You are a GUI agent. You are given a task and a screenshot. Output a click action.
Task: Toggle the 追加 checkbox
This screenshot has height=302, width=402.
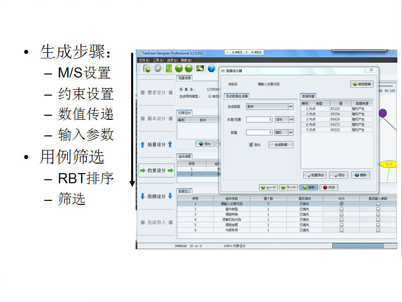252,144
